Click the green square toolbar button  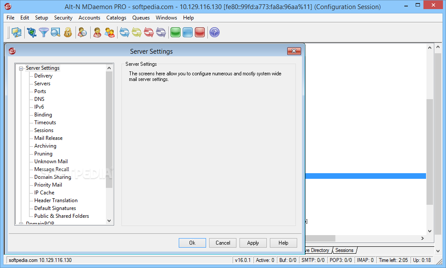tap(176, 32)
